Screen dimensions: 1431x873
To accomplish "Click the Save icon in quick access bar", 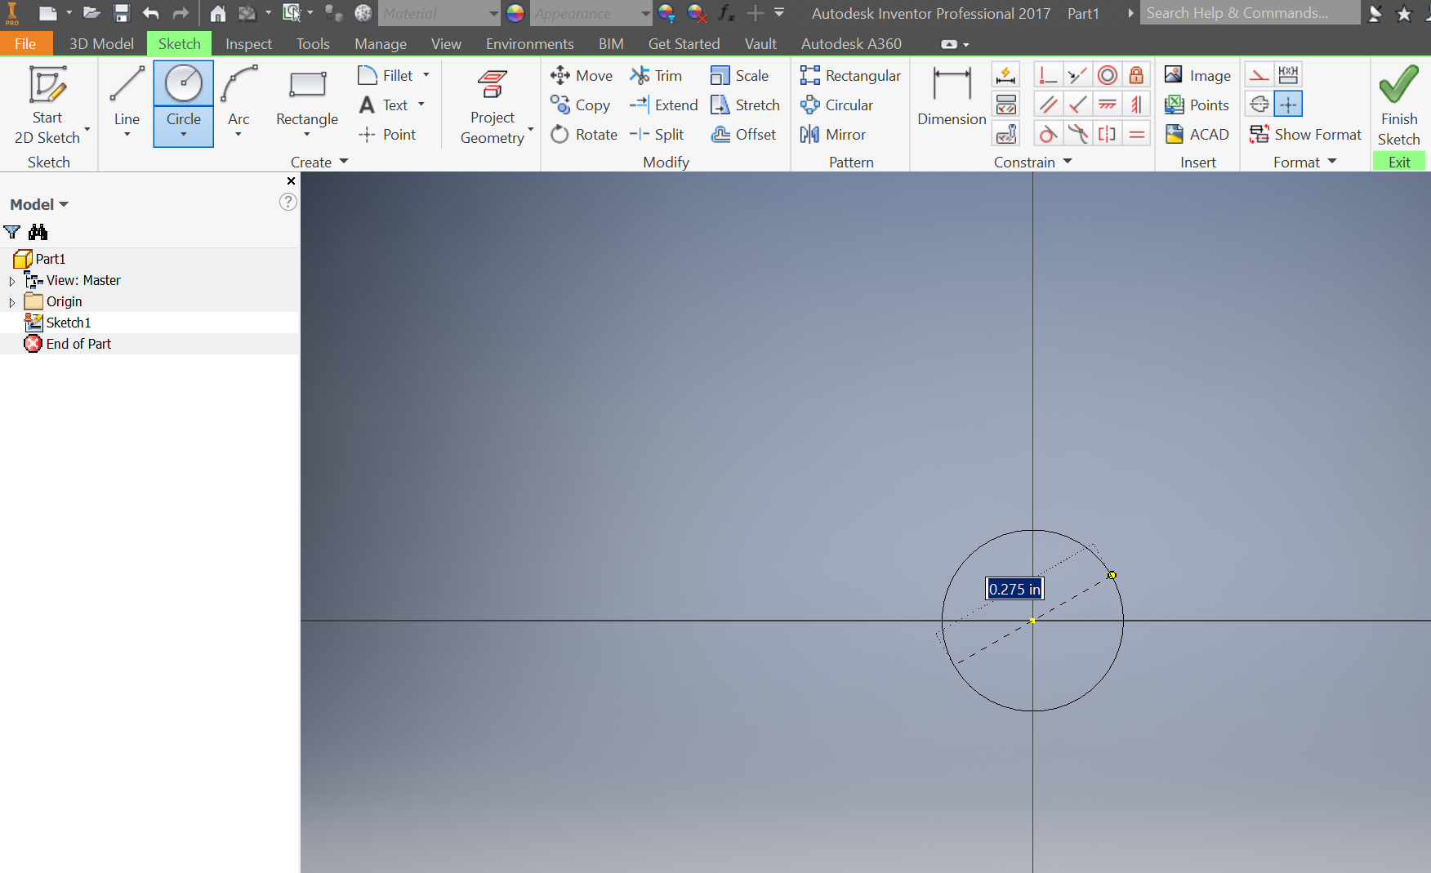I will pos(122,13).
